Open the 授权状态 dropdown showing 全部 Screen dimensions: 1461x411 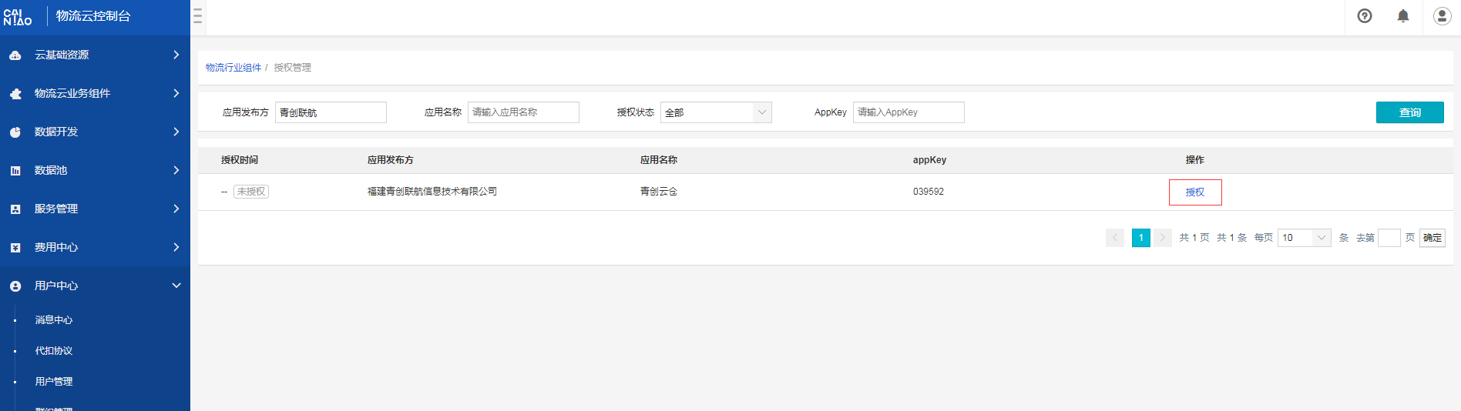pyautogui.click(x=715, y=112)
